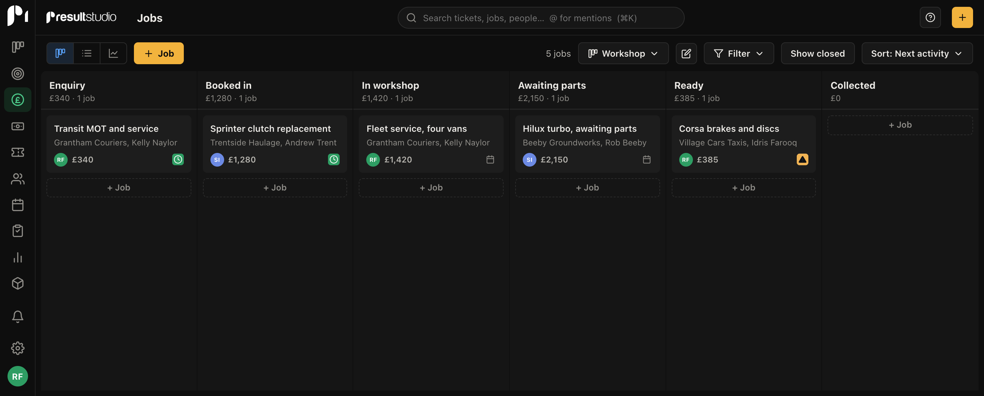This screenshot has width=984, height=396.
Task: Select the pound Jobs icon in sidebar
Action: coord(17,100)
